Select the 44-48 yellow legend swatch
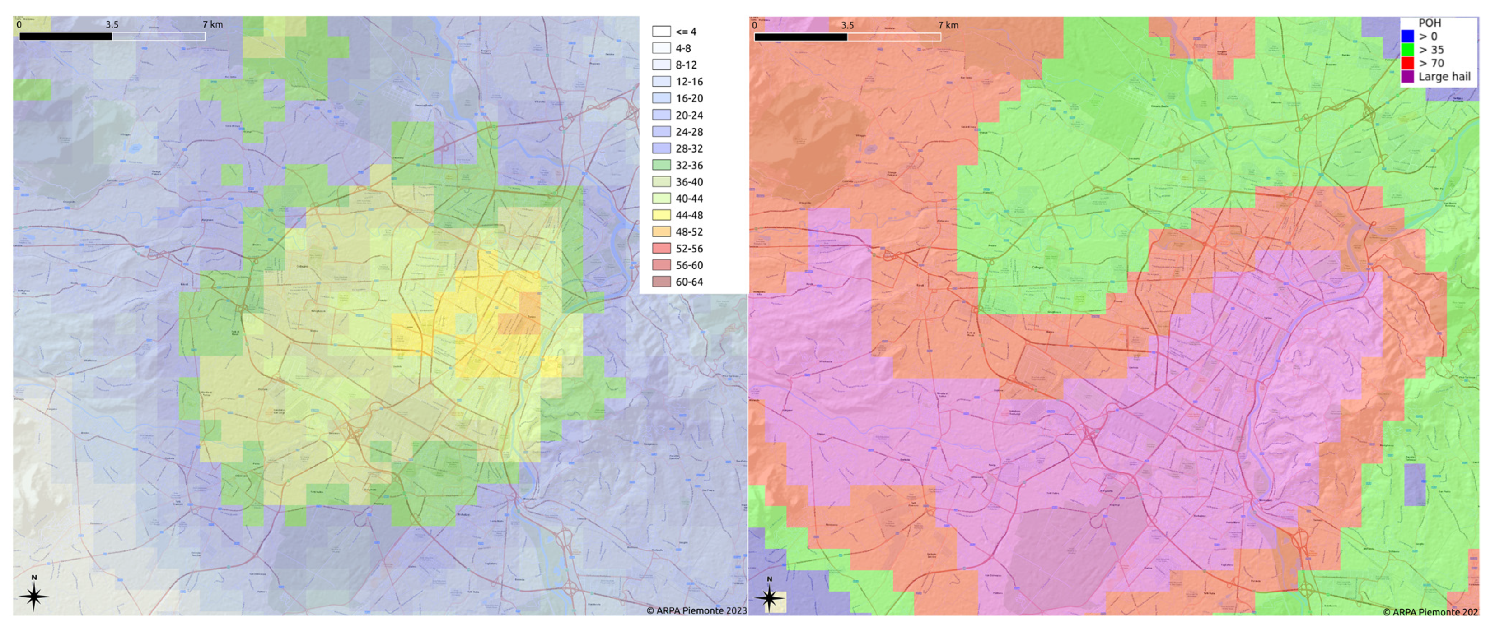Screen dimensions: 1495x629 (661, 215)
